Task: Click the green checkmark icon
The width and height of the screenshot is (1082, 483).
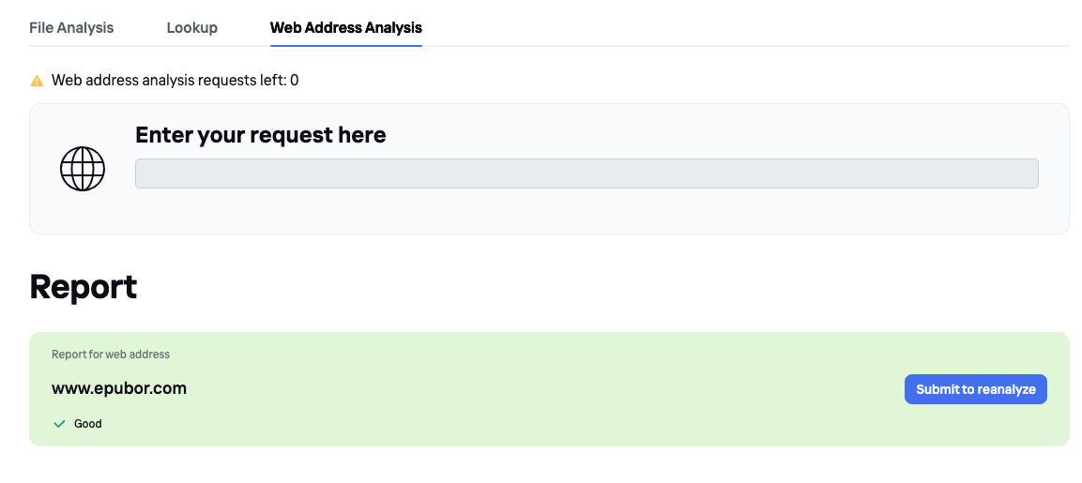Action: [59, 424]
